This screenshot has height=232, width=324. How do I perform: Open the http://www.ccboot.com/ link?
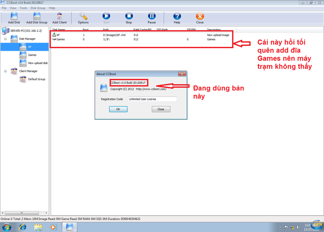(151, 89)
